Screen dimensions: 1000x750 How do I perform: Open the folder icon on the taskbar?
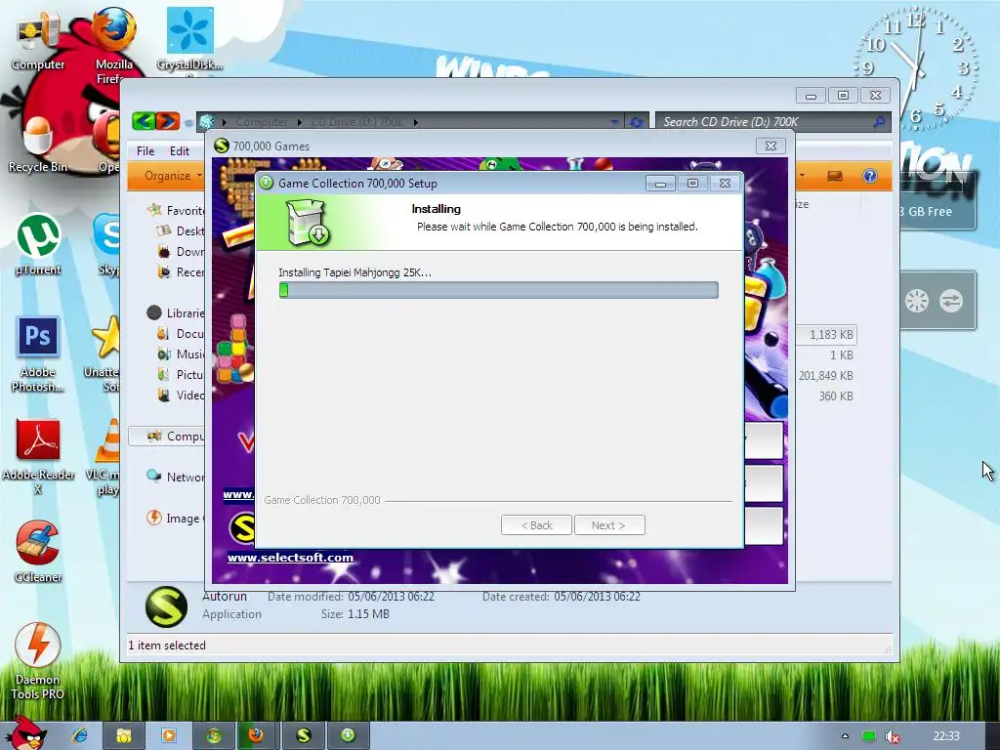[124, 735]
